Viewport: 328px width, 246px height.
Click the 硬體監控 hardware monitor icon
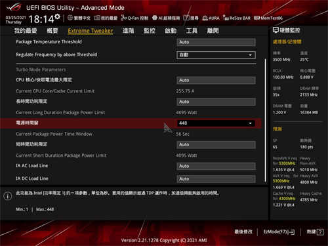click(276, 30)
